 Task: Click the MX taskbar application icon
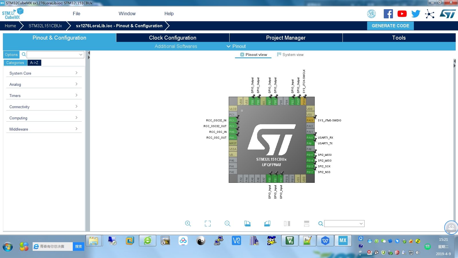pos(343,240)
